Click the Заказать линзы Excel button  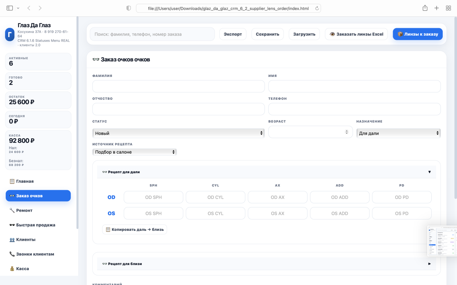pyautogui.click(x=356, y=34)
